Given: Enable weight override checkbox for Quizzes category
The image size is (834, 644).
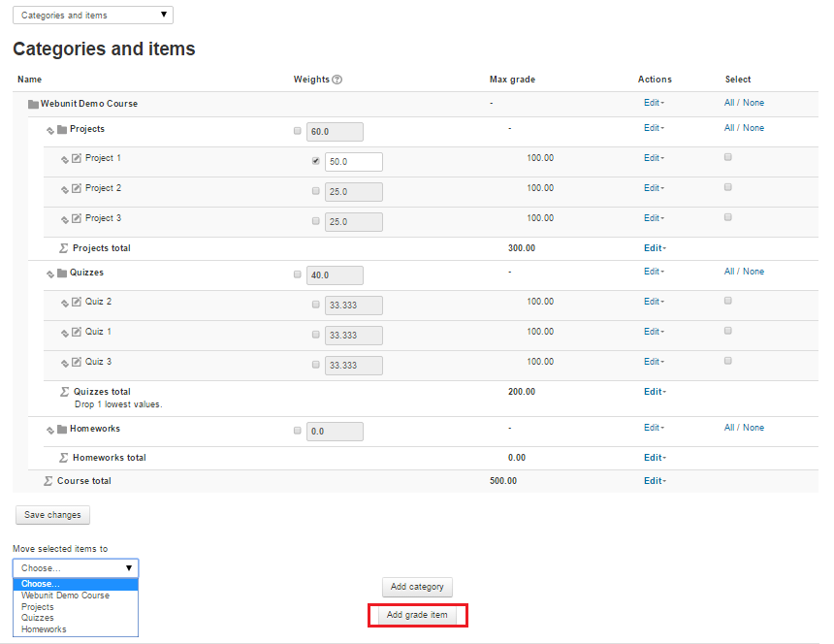Looking at the screenshot, I should coord(298,274).
